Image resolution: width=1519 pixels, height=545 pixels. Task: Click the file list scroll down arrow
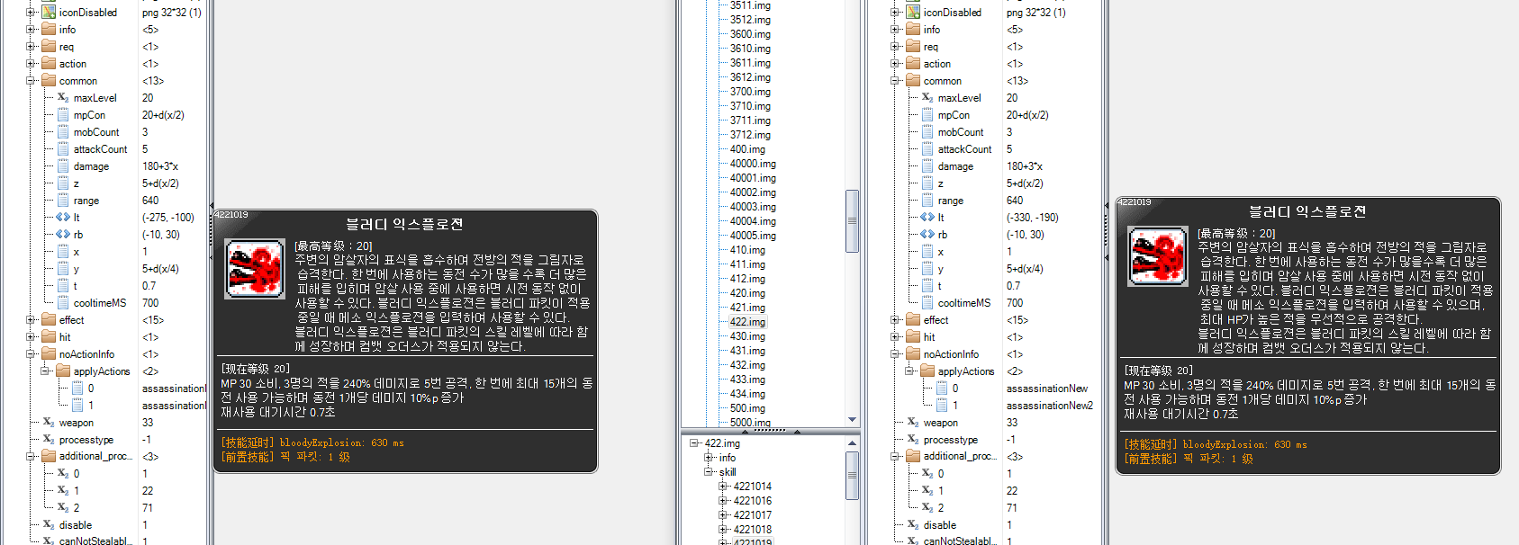pyautogui.click(x=852, y=420)
